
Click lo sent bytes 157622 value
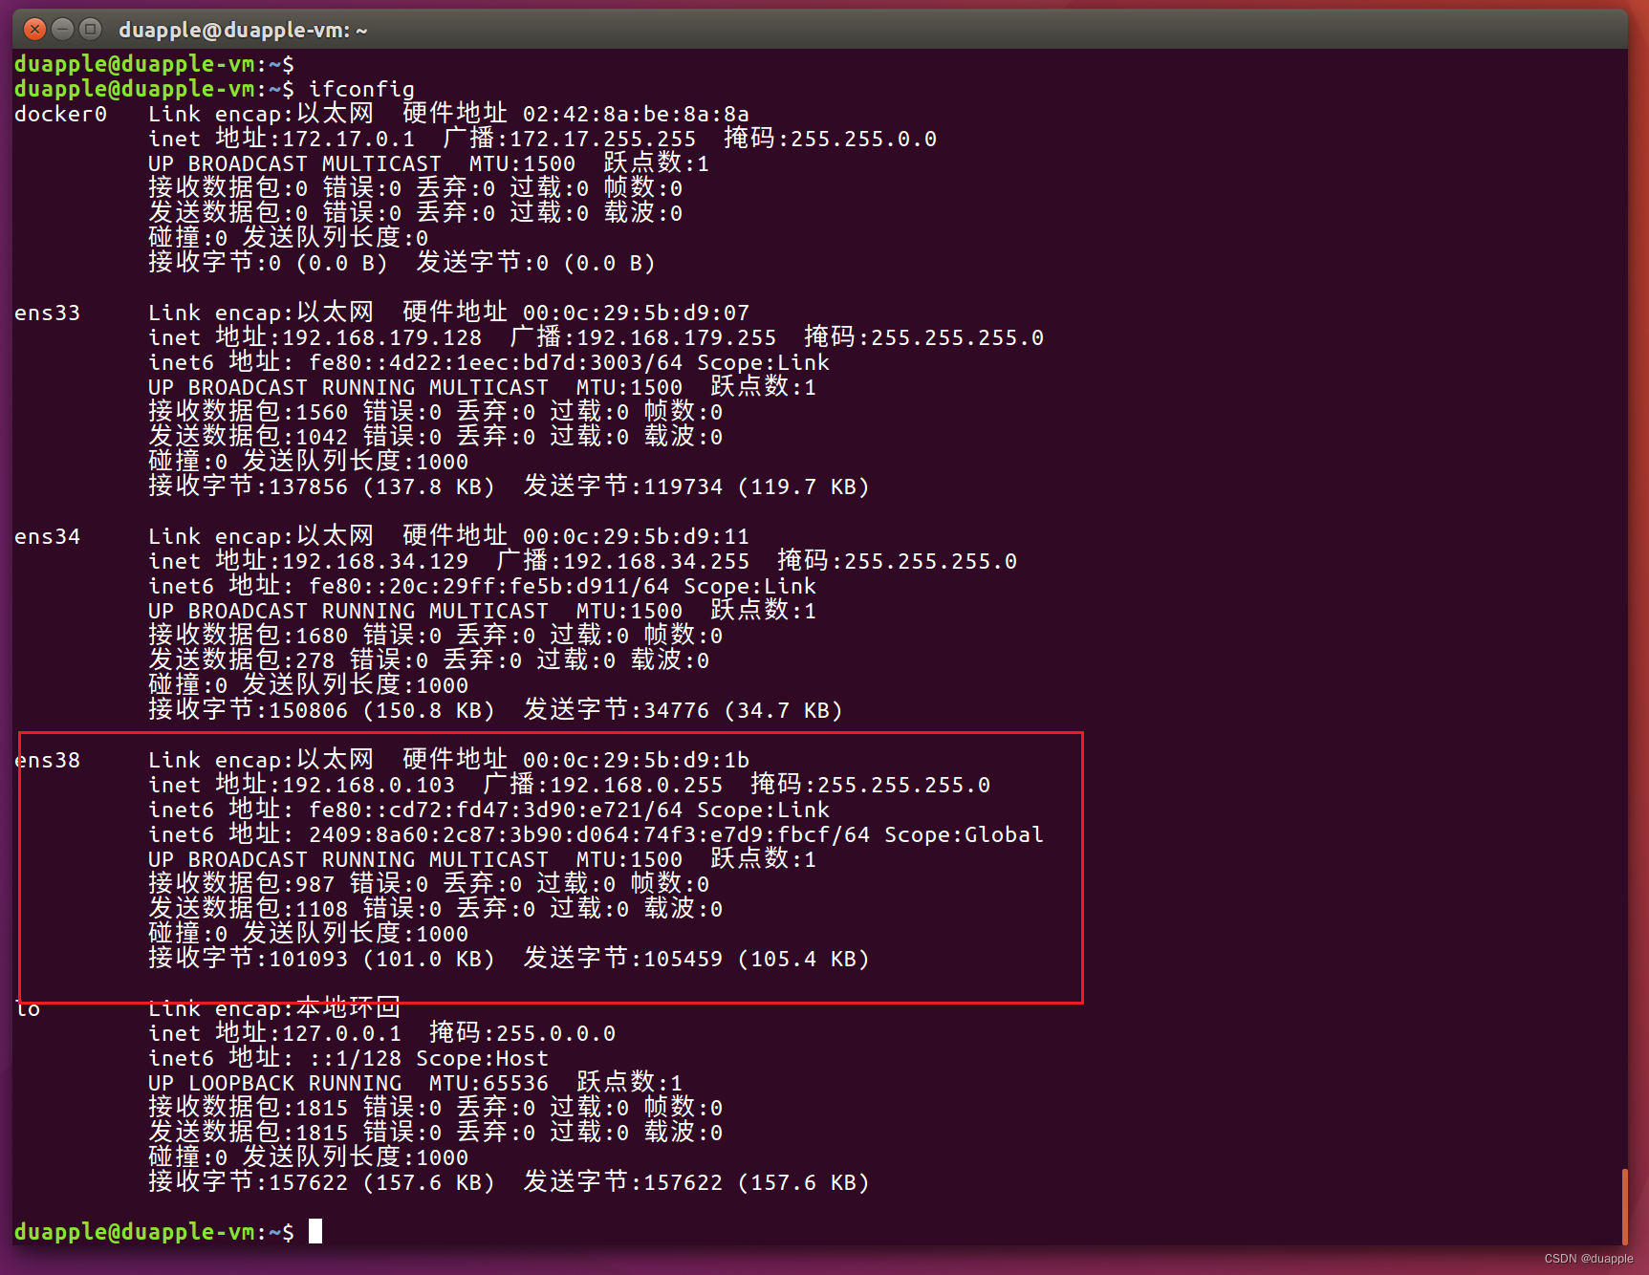[683, 1182]
